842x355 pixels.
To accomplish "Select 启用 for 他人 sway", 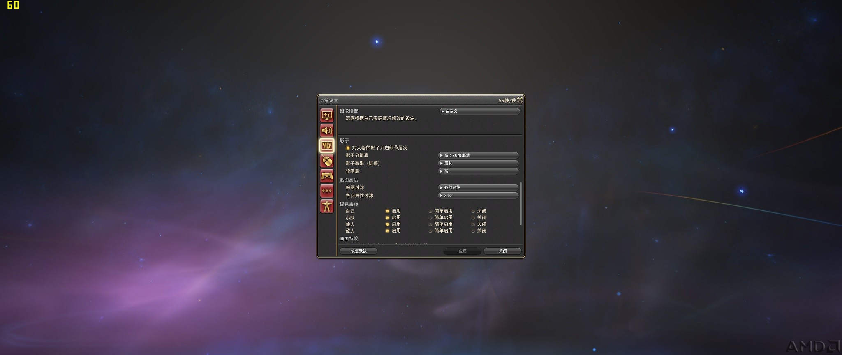I will 387,224.
